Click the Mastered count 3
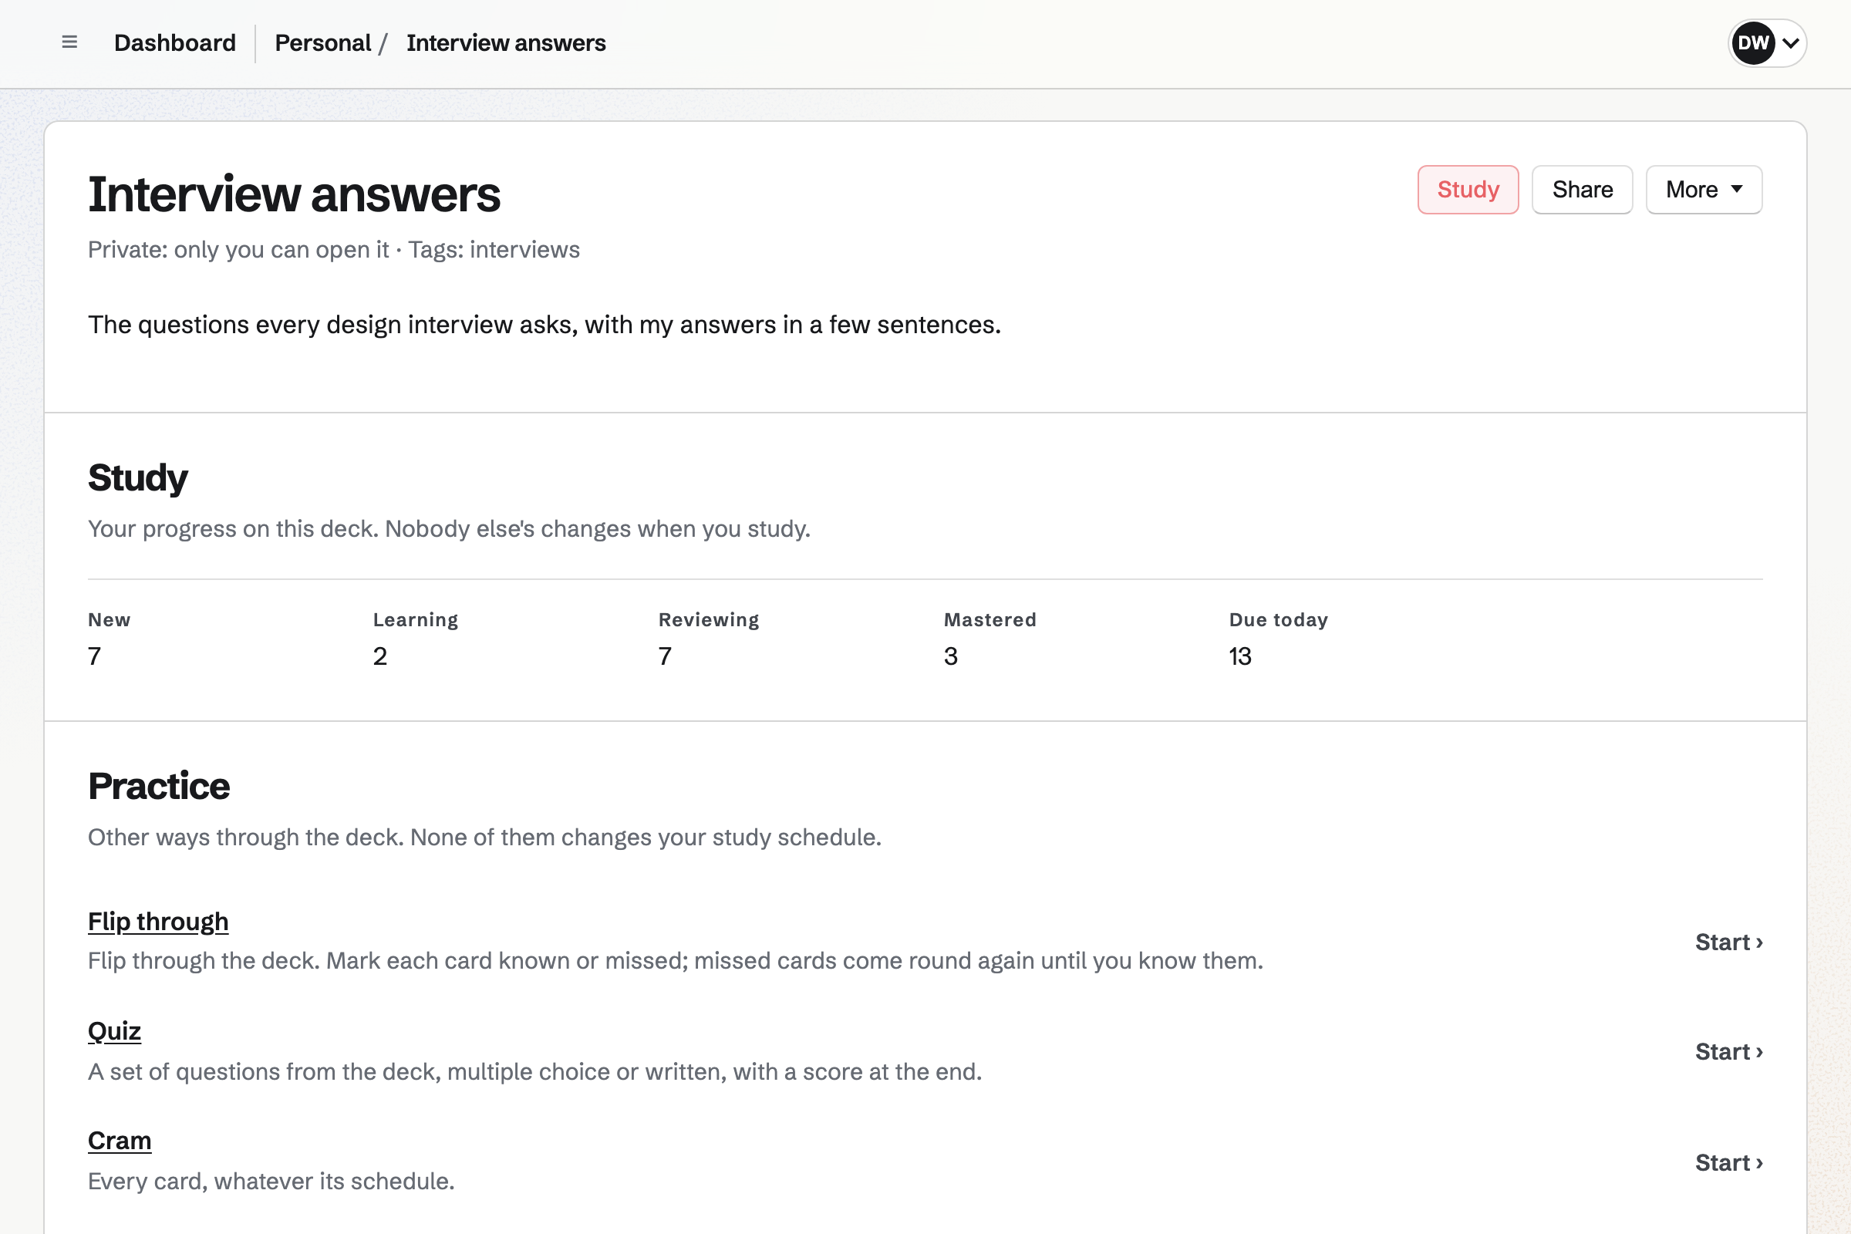The width and height of the screenshot is (1851, 1234). tap(951, 656)
